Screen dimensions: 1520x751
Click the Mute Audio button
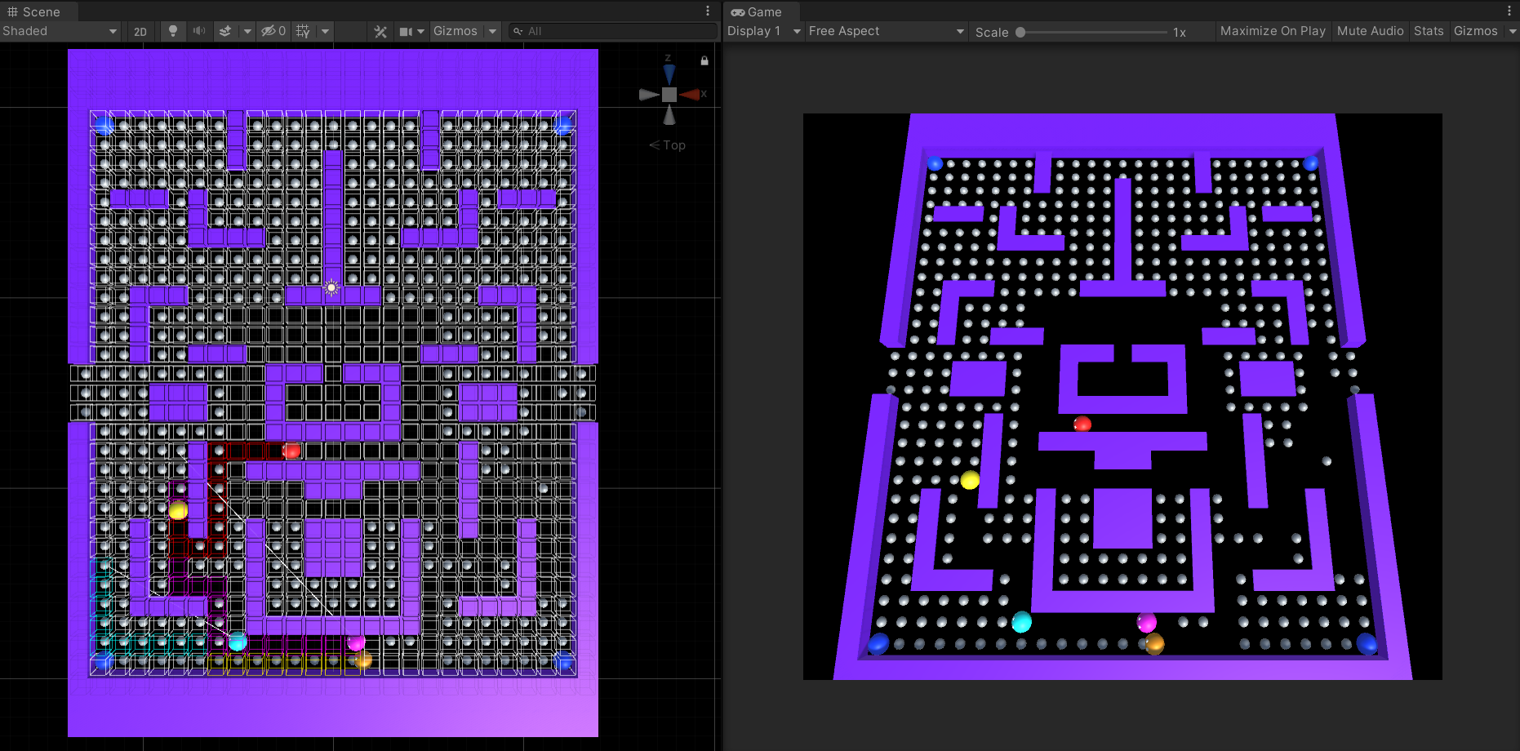tap(1370, 31)
